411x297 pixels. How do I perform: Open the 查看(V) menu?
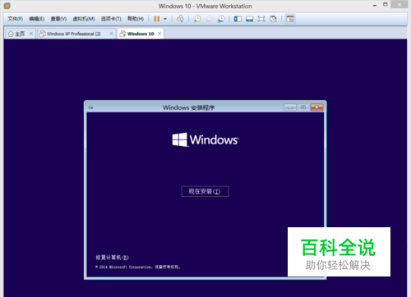tap(58, 19)
